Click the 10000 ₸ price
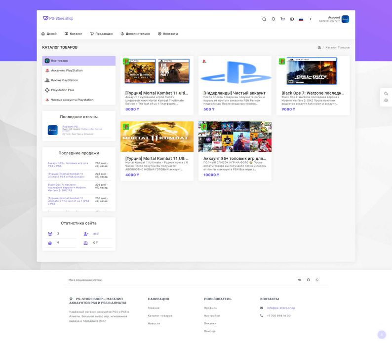392x345 pixels. coord(211,175)
